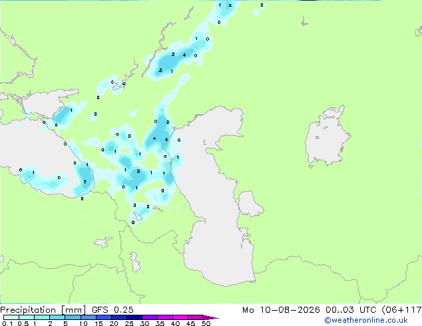Click the 'Precipitation [mm]' title text
Viewport: 422px width, 326px height.
coord(43,310)
